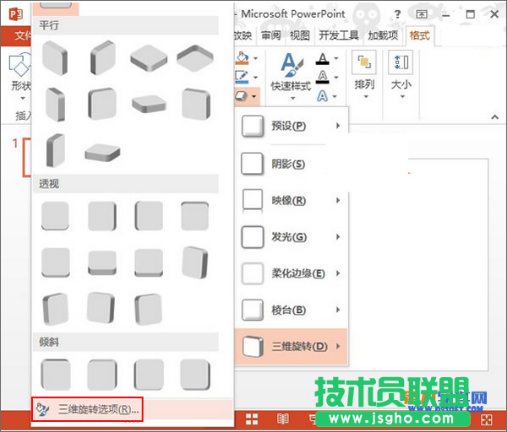The width and height of the screenshot is (507, 432).
Task: Open the 柔化边缘(E) submenu
Action: 291,273
